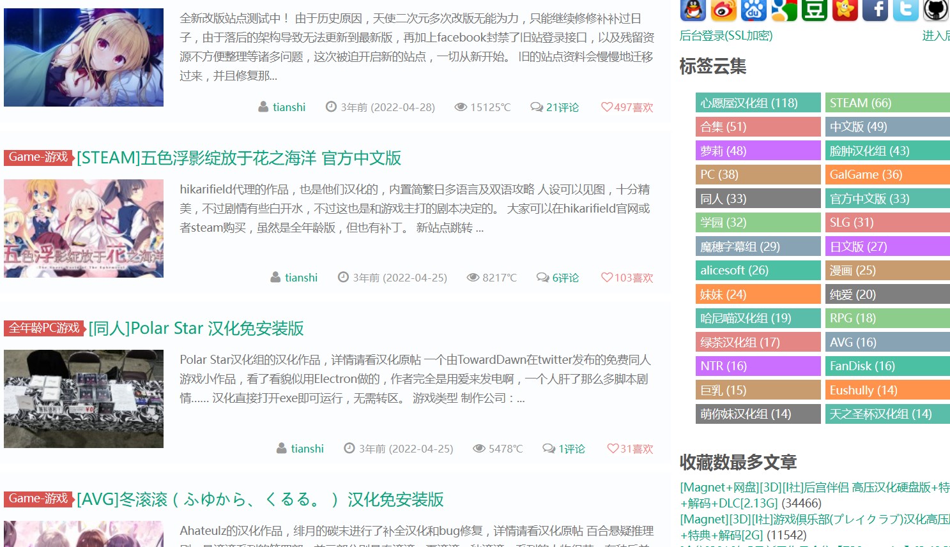
Task: Select tag 漫画 (25)
Action: (x=887, y=270)
